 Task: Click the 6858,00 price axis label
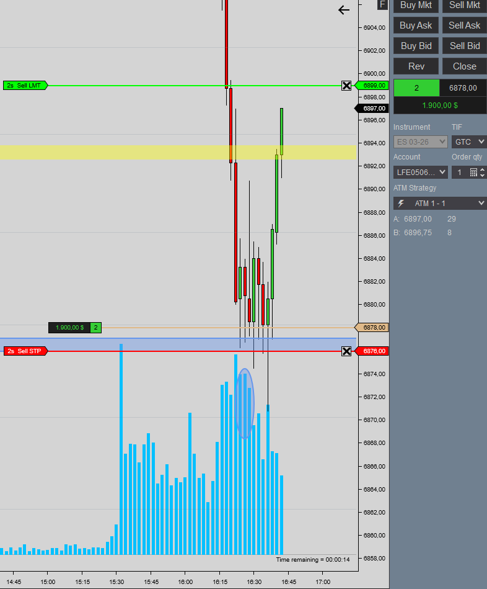pos(374,558)
